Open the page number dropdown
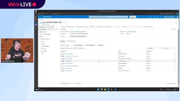 pyautogui.click(x=72, y=83)
